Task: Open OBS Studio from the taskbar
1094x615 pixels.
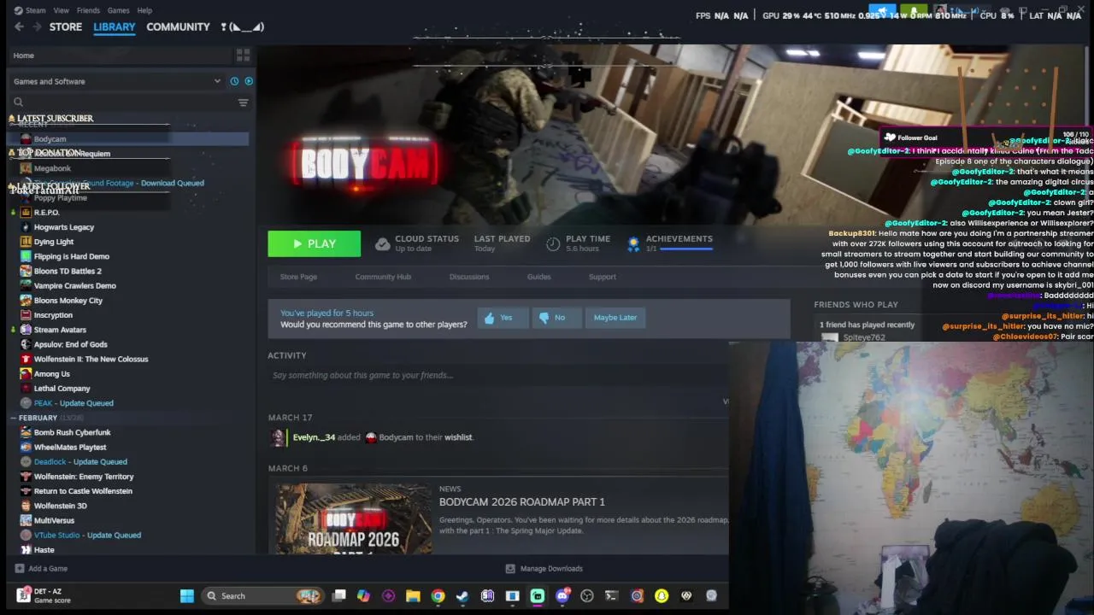Action: 587,596
